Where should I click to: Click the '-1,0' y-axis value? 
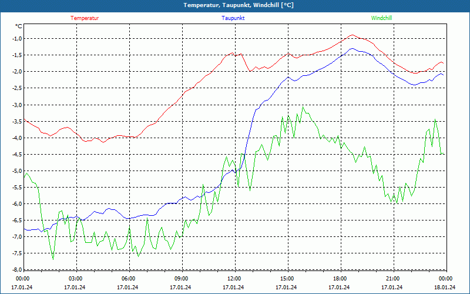pyautogui.click(x=17, y=38)
